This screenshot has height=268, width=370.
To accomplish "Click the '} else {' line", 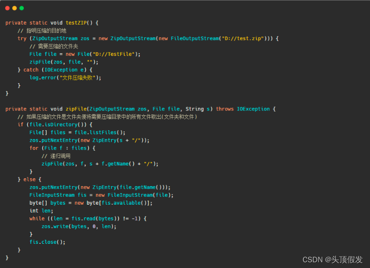I will [30, 180].
